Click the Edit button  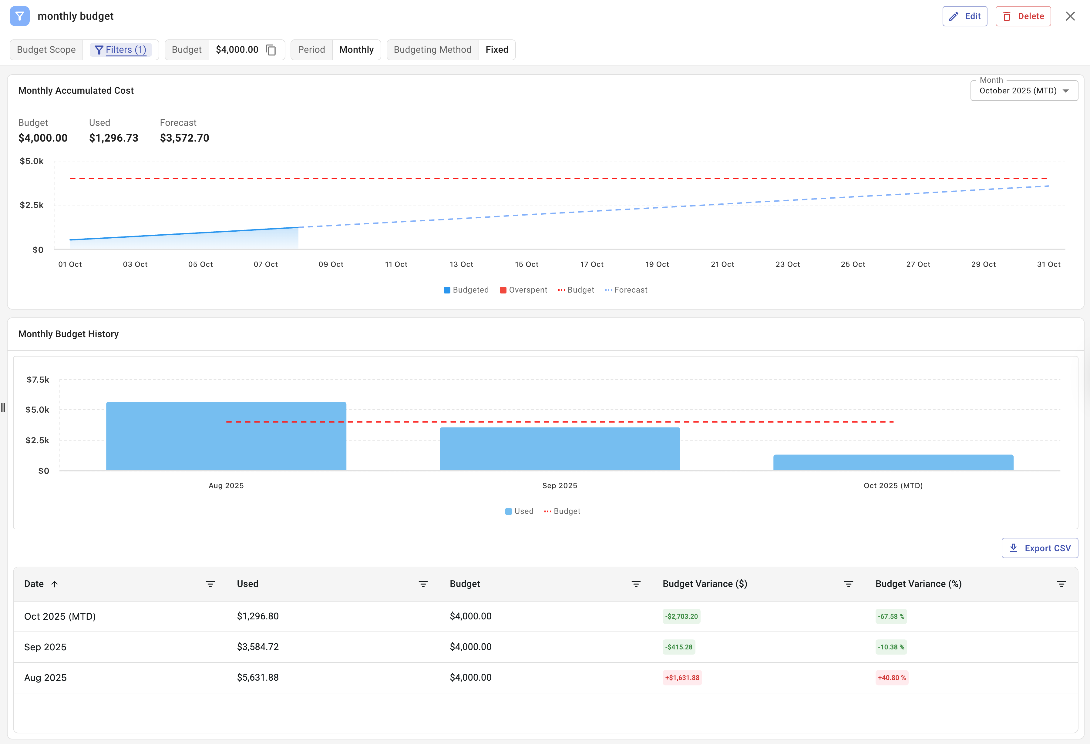pos(965,16)
